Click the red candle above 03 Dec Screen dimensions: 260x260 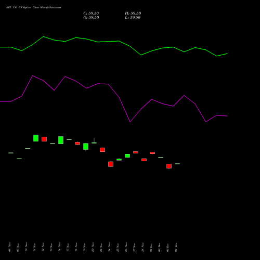coord(169,166)
